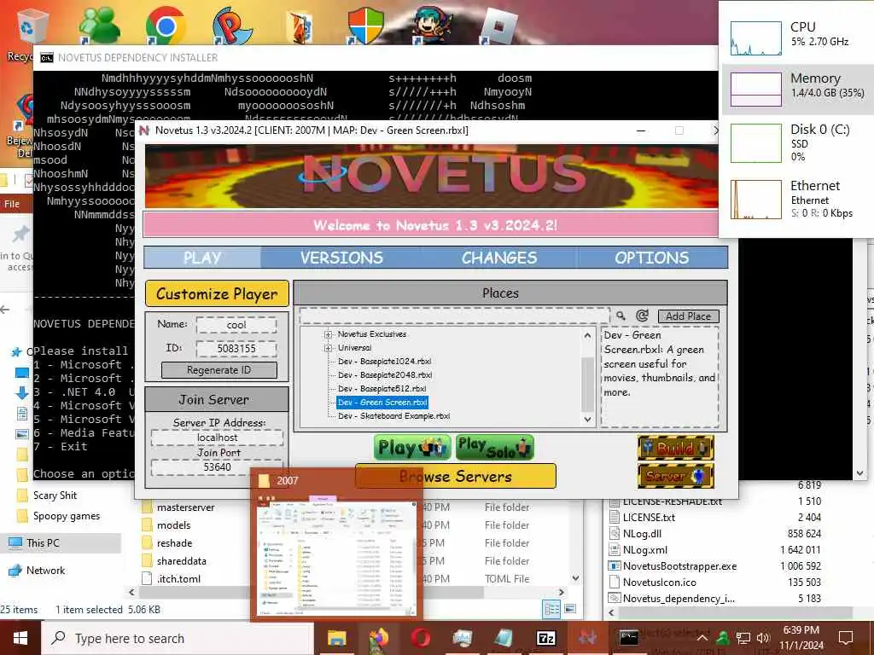Image resolution: width=874 pixels, height=655 pixels.
Task: Open the Scary Shit folder in sidebar
Action: [55, 496]
